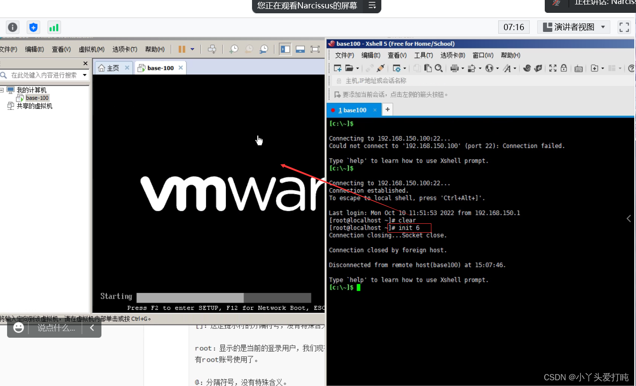636x386 pixels.
Task: Create a new session in Xshell
Action: point(337,68)
